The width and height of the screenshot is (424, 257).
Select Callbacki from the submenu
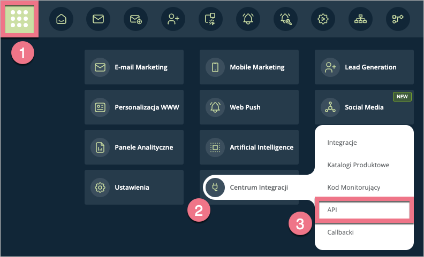[x=340, y=232]
